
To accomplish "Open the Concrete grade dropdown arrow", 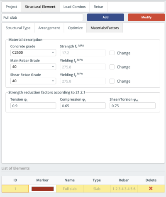I will (53, 53).
